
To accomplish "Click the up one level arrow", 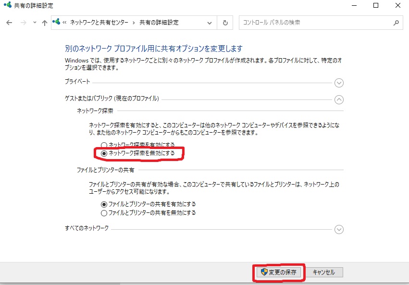I will 44,22.
